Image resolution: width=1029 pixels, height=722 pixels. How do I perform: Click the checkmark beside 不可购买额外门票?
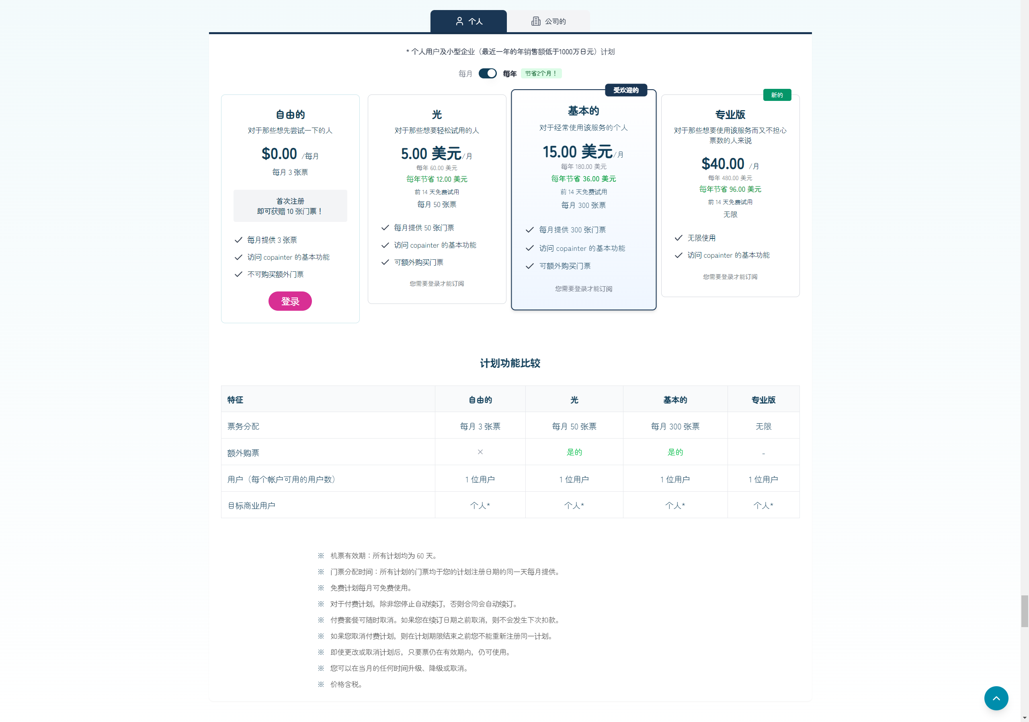[x=238, y=274]
